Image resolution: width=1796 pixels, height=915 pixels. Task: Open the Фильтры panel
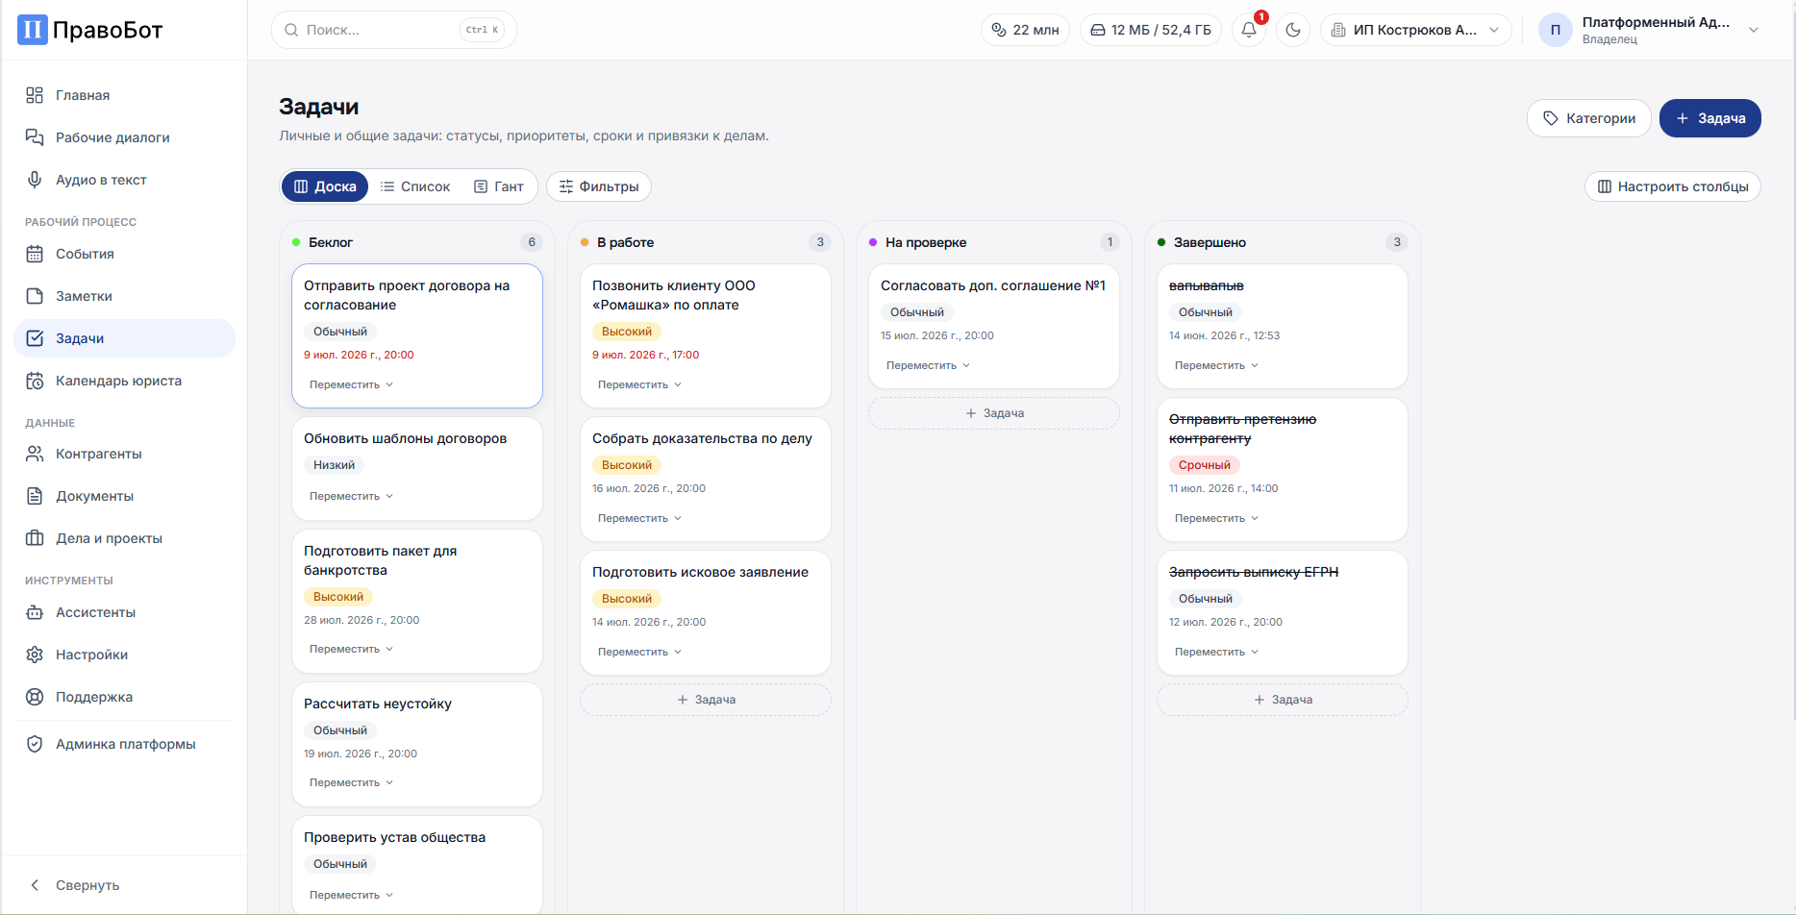point(599,186)
